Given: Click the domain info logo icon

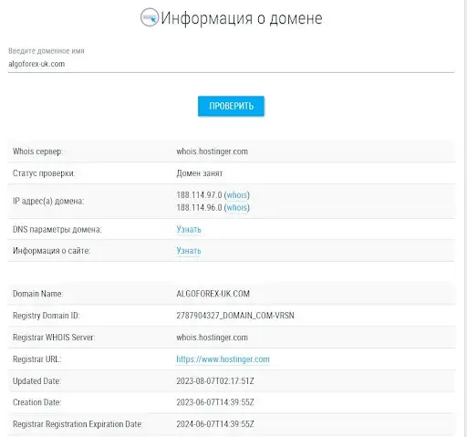Looking at the screenshot, I should [150, 17].
